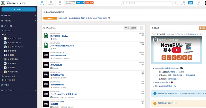This screenshot has height=108, width=206.
Task: Open カメラ利用一覧.xlsx Excel file icon
Action: coord(46,36)
